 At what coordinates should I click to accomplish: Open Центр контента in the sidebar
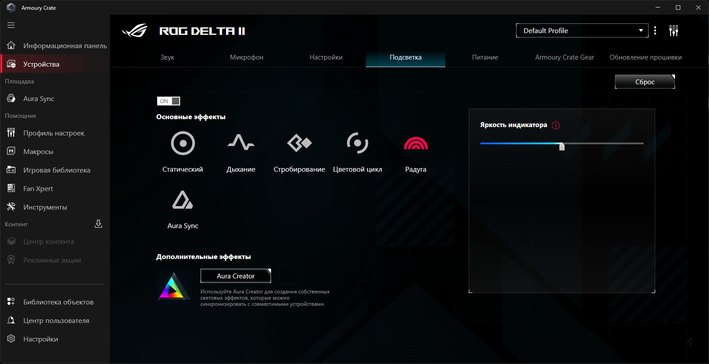[x=55, y=241]
